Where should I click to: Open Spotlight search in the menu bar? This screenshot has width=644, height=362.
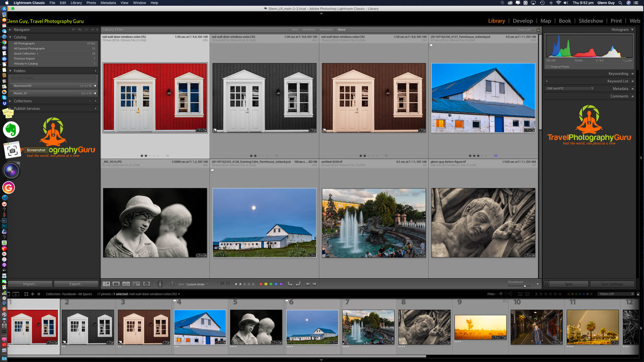tap(620, 3)
